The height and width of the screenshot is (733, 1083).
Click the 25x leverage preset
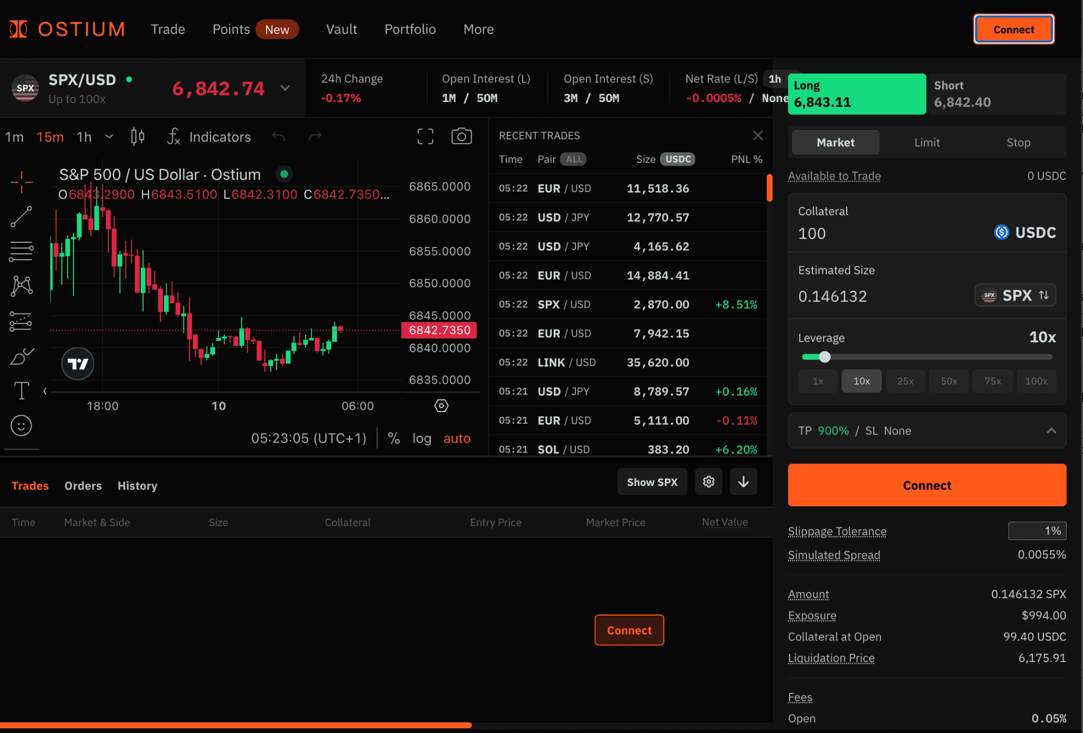tap(905, 381)
